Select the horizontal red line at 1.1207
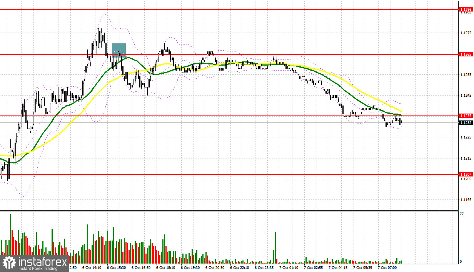The image size is (474, 272). tap(229, 174)
